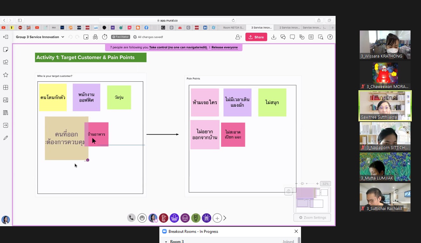The width and height of the screenshot is (421, 243).
Task: Click the pink Share button
Action: (256, 37)
